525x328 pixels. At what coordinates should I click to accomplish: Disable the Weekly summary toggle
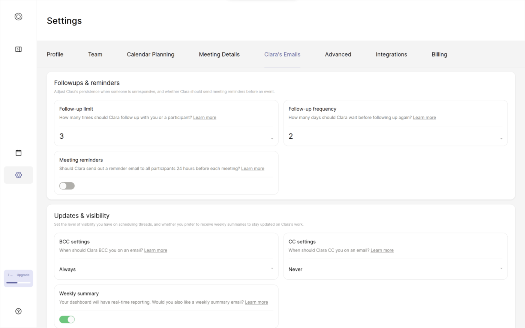(67, 319)
